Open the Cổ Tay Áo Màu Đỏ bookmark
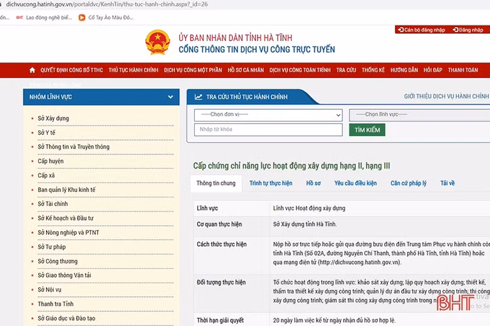Viewport: 490px width, 326px height. tap(106, 18)
